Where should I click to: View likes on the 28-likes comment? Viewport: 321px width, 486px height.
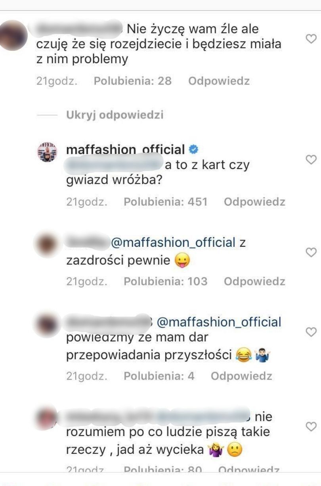click(x=132, y=81)
